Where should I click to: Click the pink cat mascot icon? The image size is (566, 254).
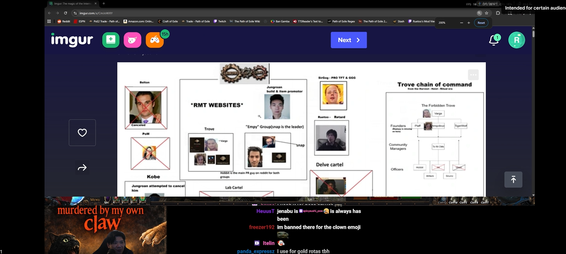tap(132, 40)
